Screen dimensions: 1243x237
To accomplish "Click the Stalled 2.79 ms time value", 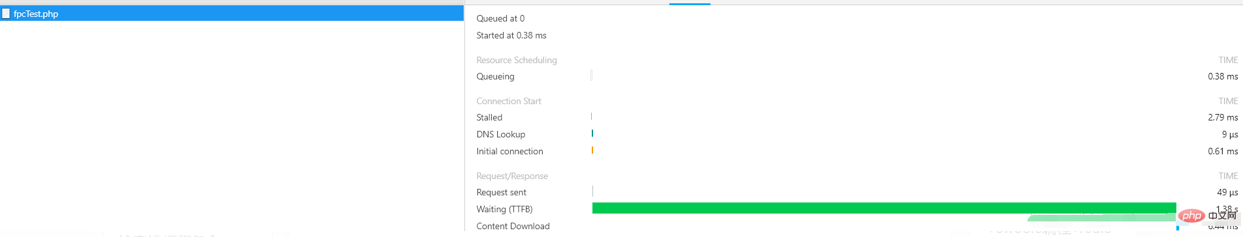I will pos(1223,117).
